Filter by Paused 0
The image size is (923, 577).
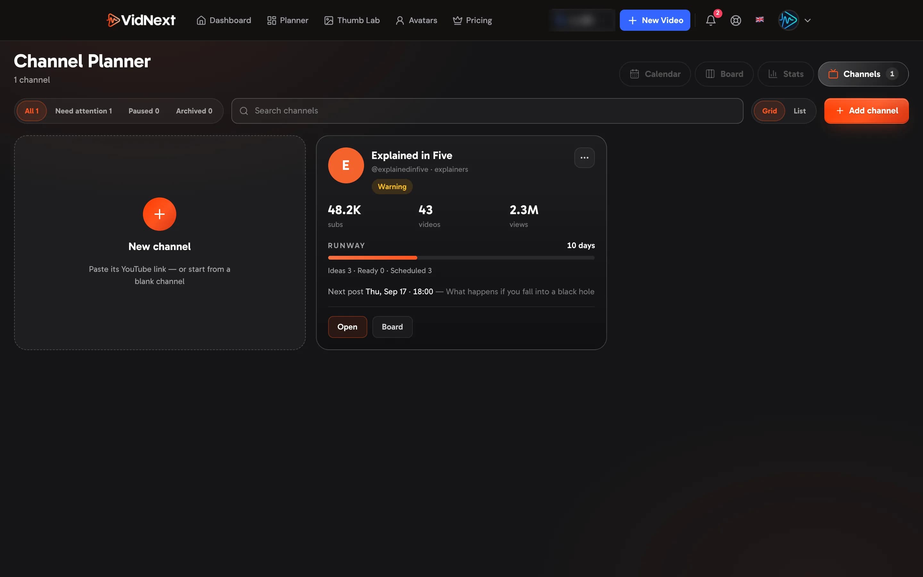point(144,111)
